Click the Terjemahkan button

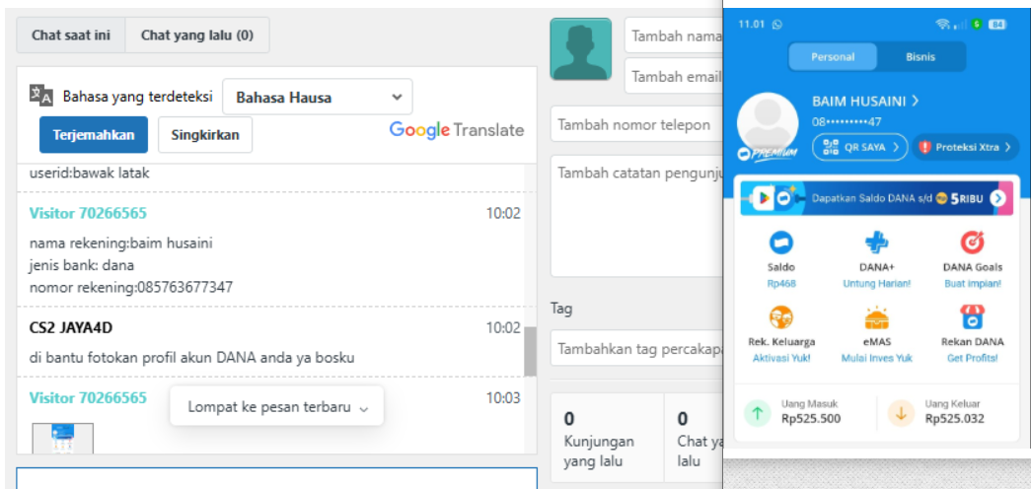tap(94, 135)
